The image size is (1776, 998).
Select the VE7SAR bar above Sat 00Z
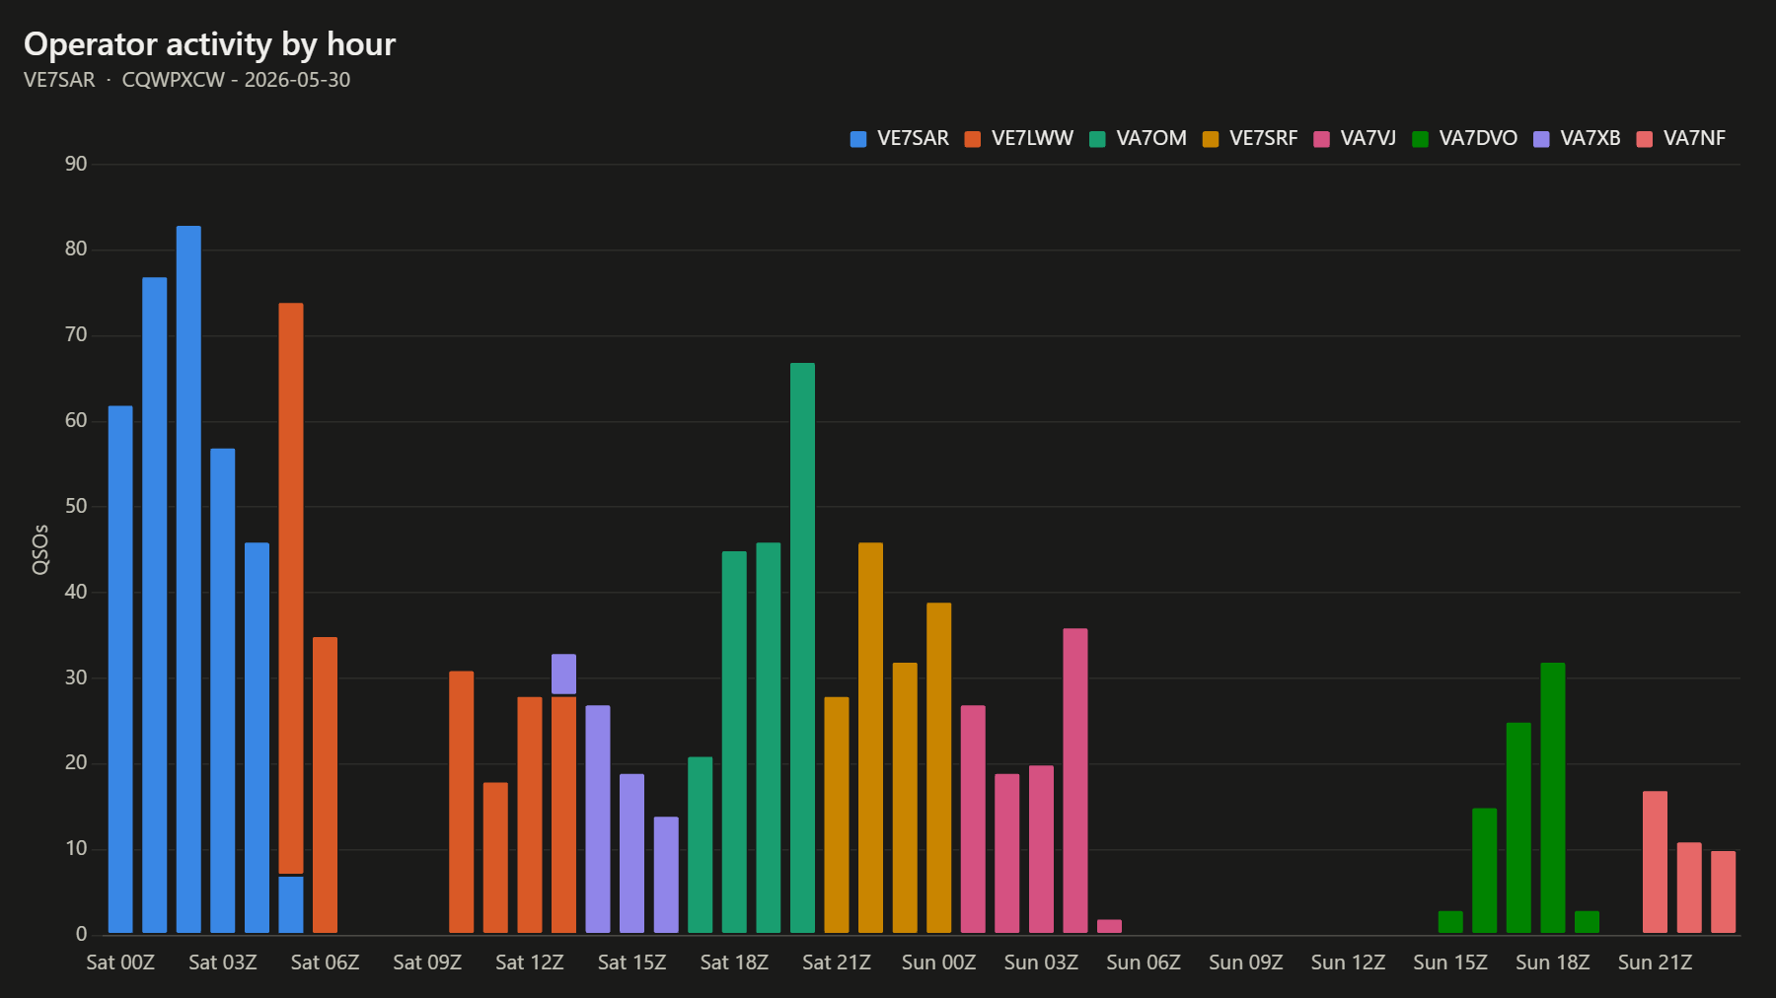coord(120,670)
